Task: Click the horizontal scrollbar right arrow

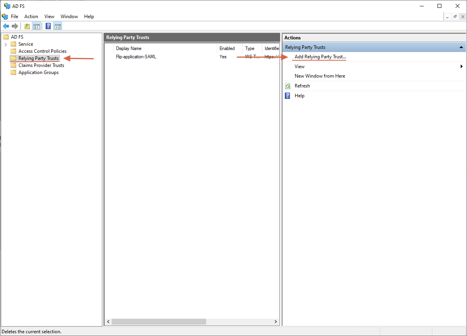Action: [275, 322]
